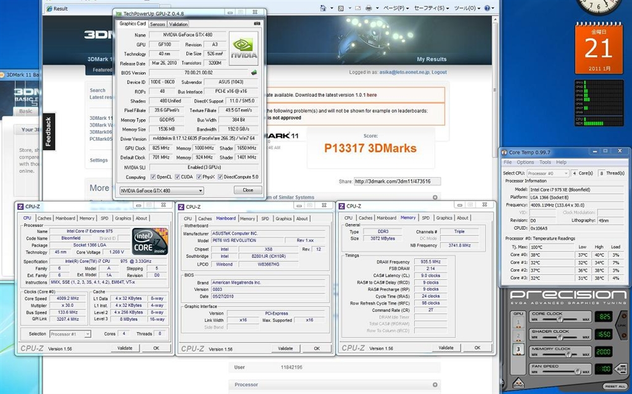Open the SPD tab in the CPU-Z Memory window
Screen dimensions: 632x394
[x=426, y=218]
